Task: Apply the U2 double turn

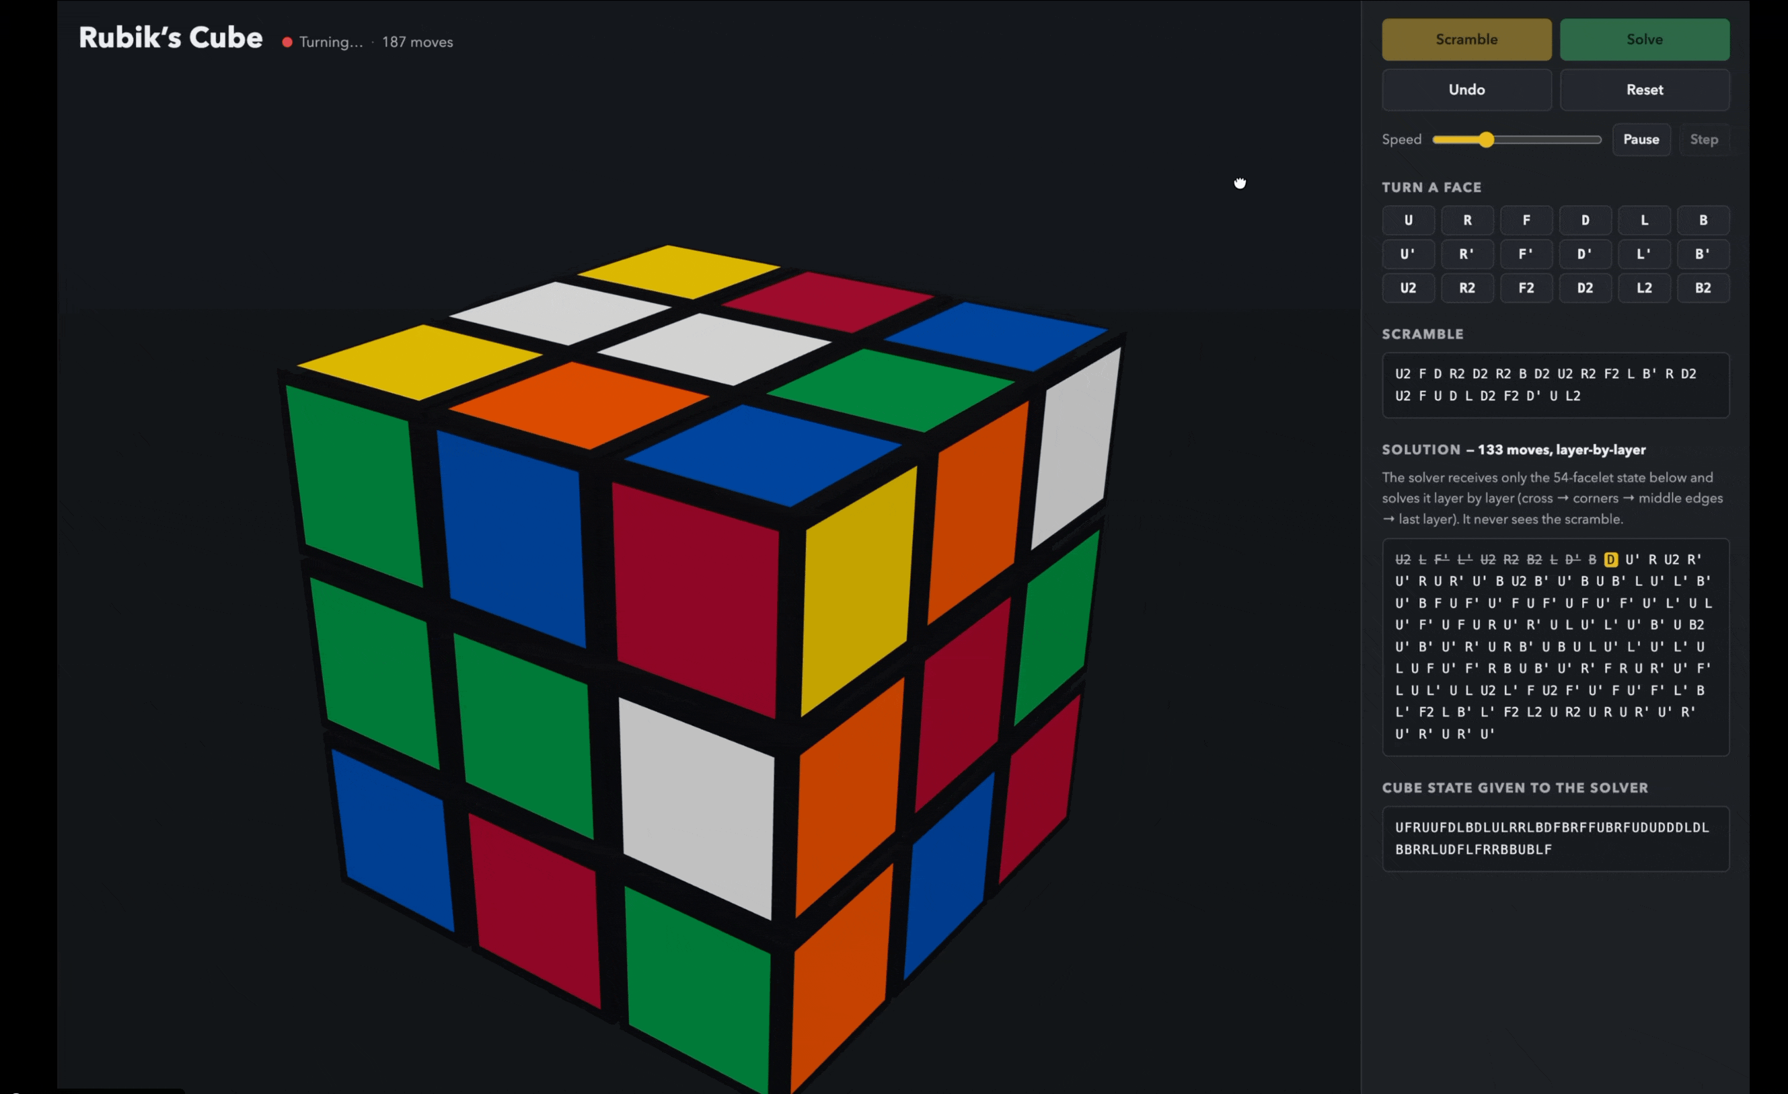Action: click(1408, 288)
